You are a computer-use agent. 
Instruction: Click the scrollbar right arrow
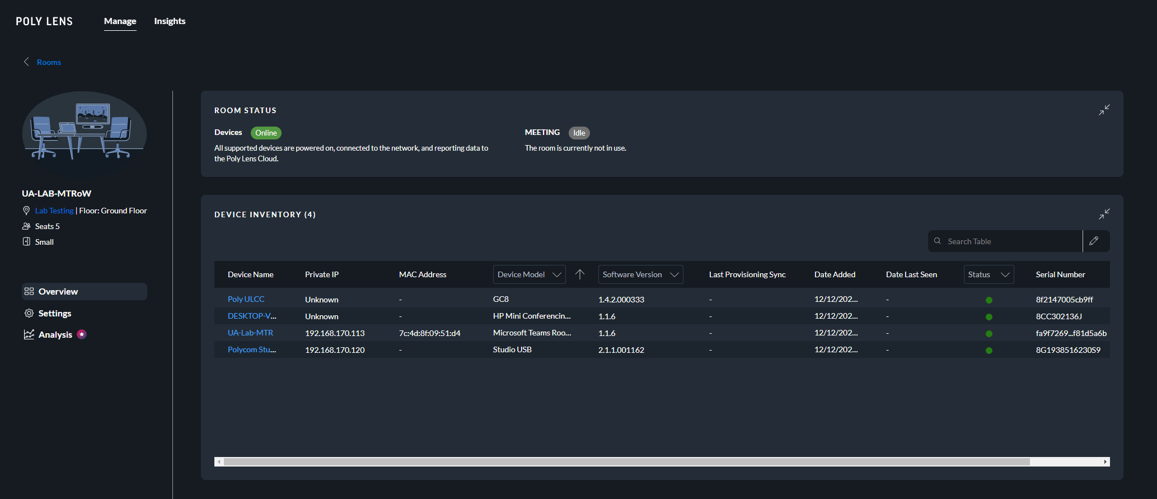pyautogui.click(x=1106, y=462)
